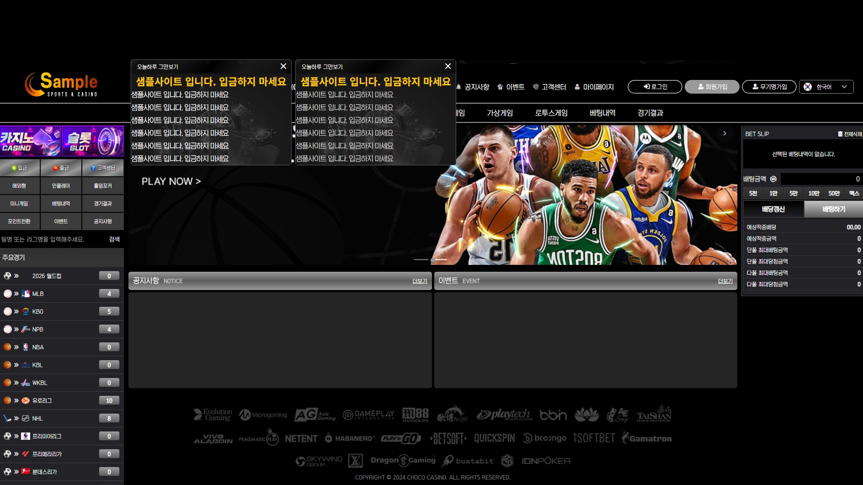This screenshot has height=485, width=863.
Task: Open the 공지사항 link in the header
Action: [x=473, y=87]
